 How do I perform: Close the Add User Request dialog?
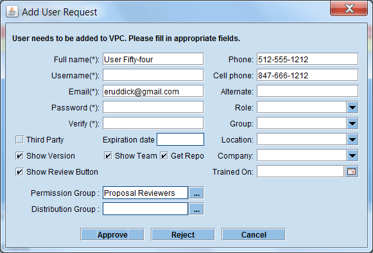(349, 8)
